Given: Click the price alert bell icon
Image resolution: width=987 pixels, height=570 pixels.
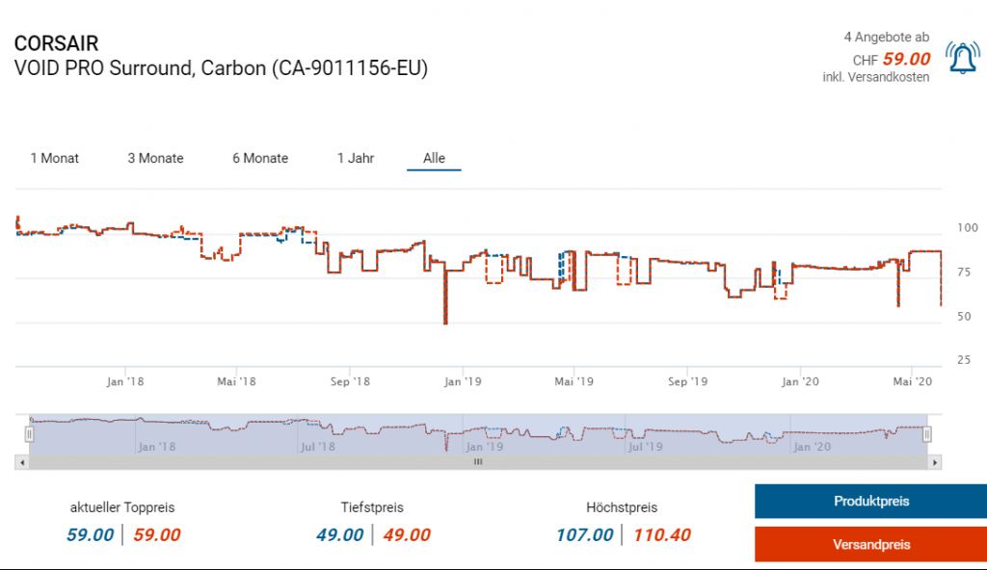Looking at the screenshot, I should pyautogui.click(x=963, y=59).
